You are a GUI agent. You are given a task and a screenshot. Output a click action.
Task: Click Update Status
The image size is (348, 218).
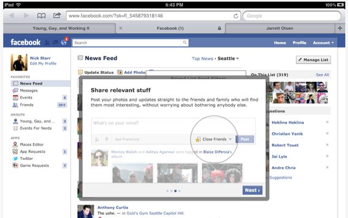(96, 72)
